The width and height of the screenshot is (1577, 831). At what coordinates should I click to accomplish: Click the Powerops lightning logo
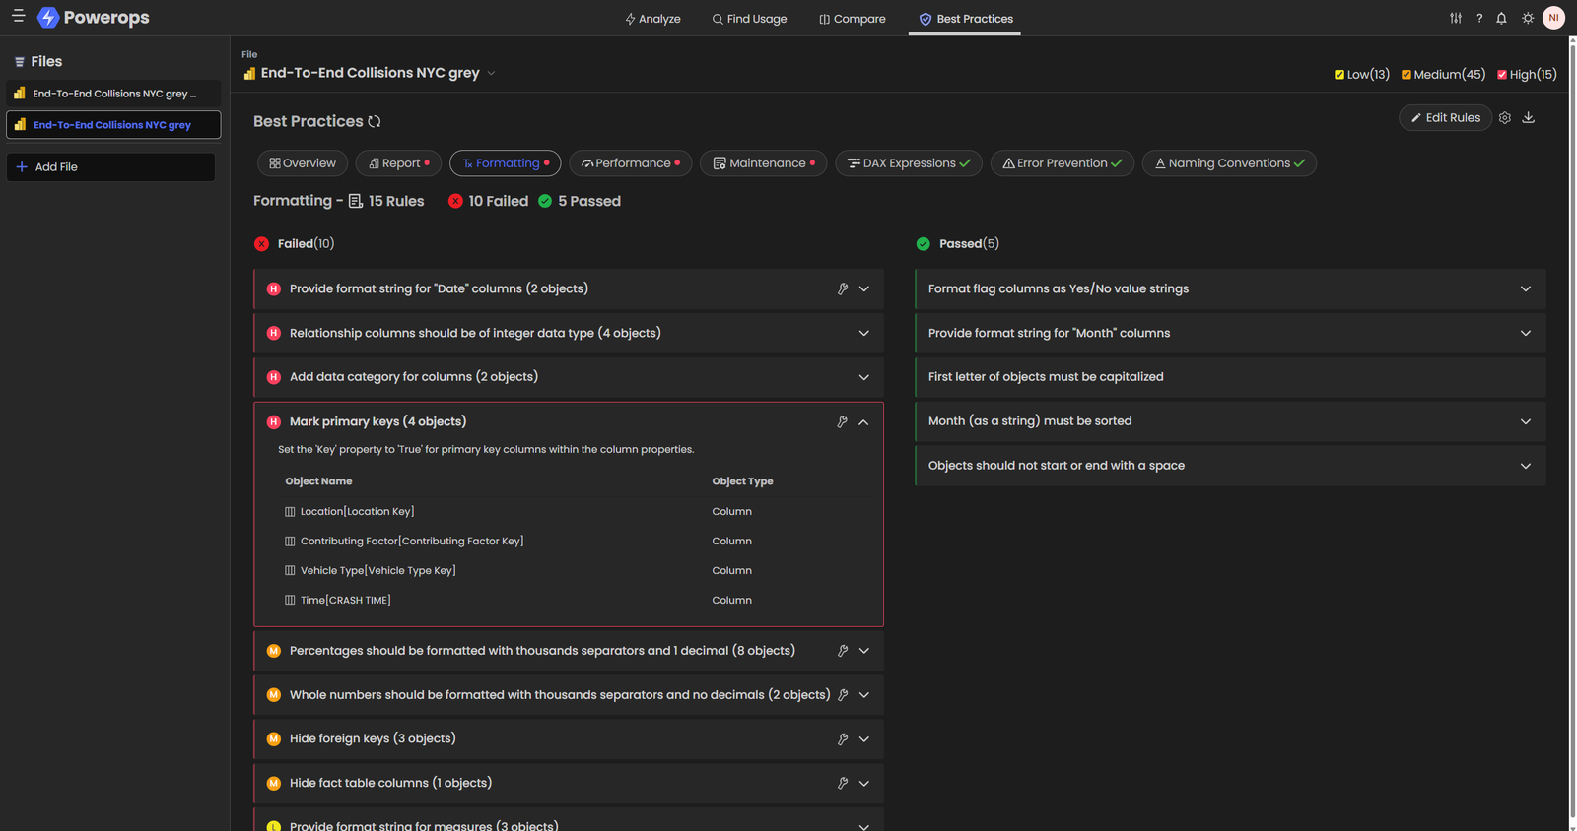(47, 18)
